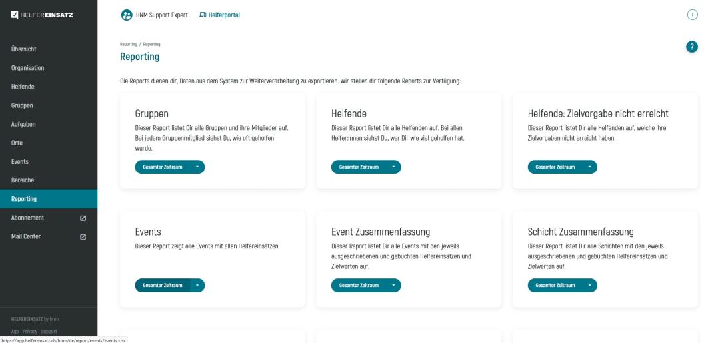Open the Helferportal link
The image size is (720, 343).
[224, 15]
